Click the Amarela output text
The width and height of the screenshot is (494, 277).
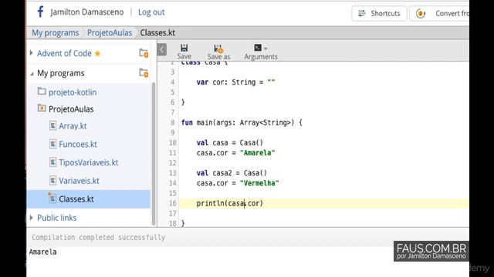[x=43, y=252]
